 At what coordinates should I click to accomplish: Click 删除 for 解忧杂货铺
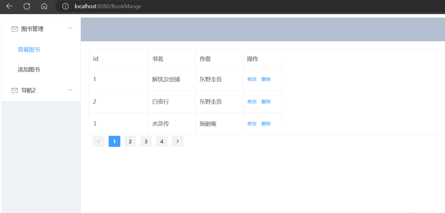[266, 79]
